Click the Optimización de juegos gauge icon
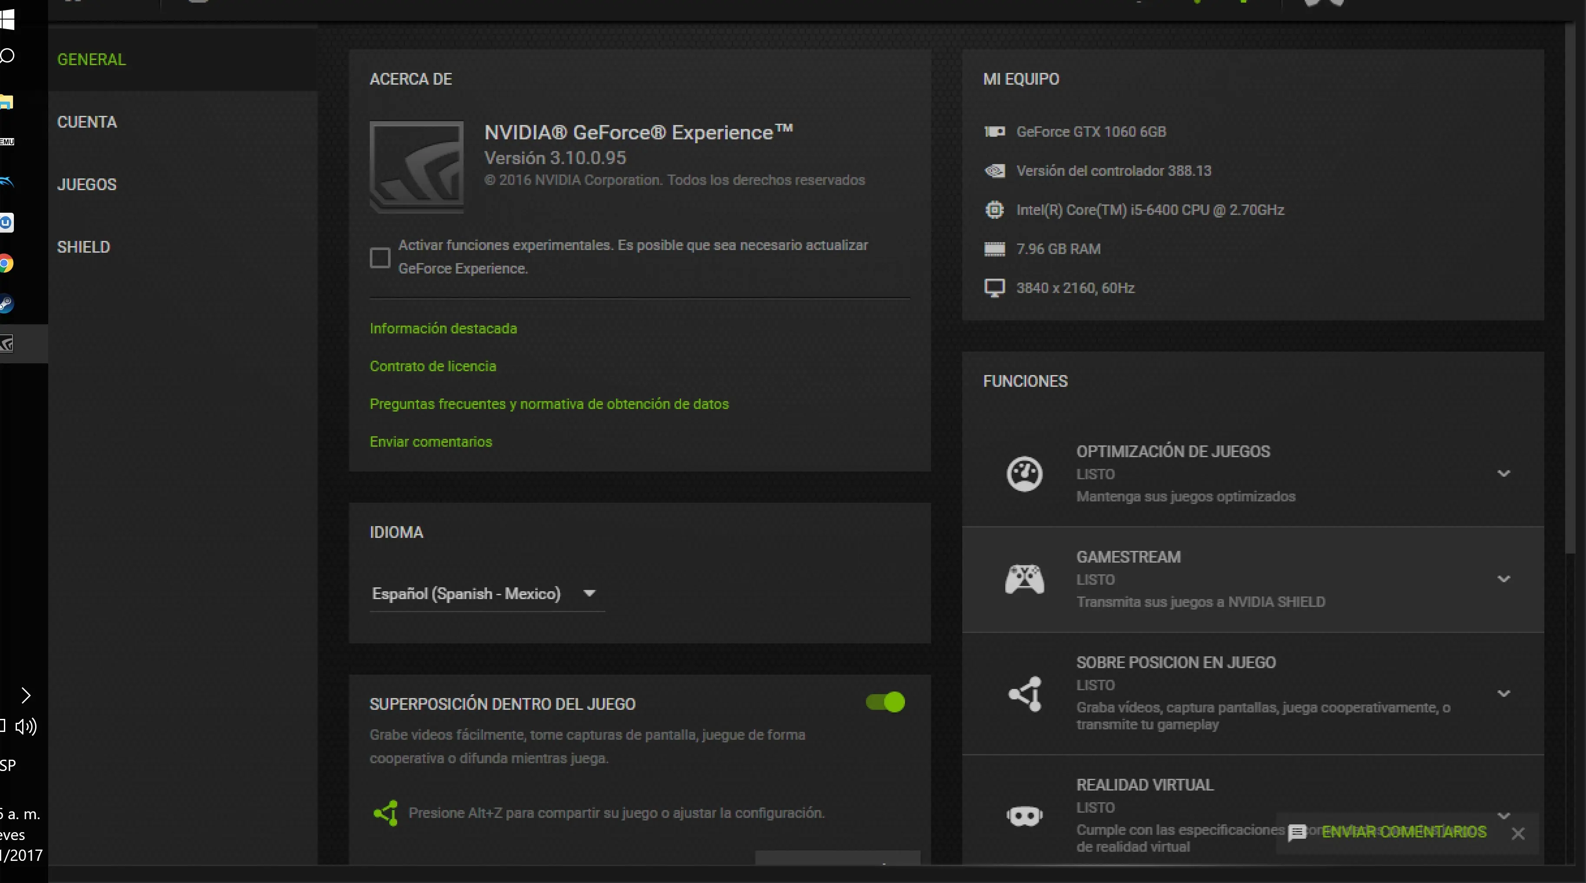The width and height of the screenshot is (1586, 883). coord(1024,474)
